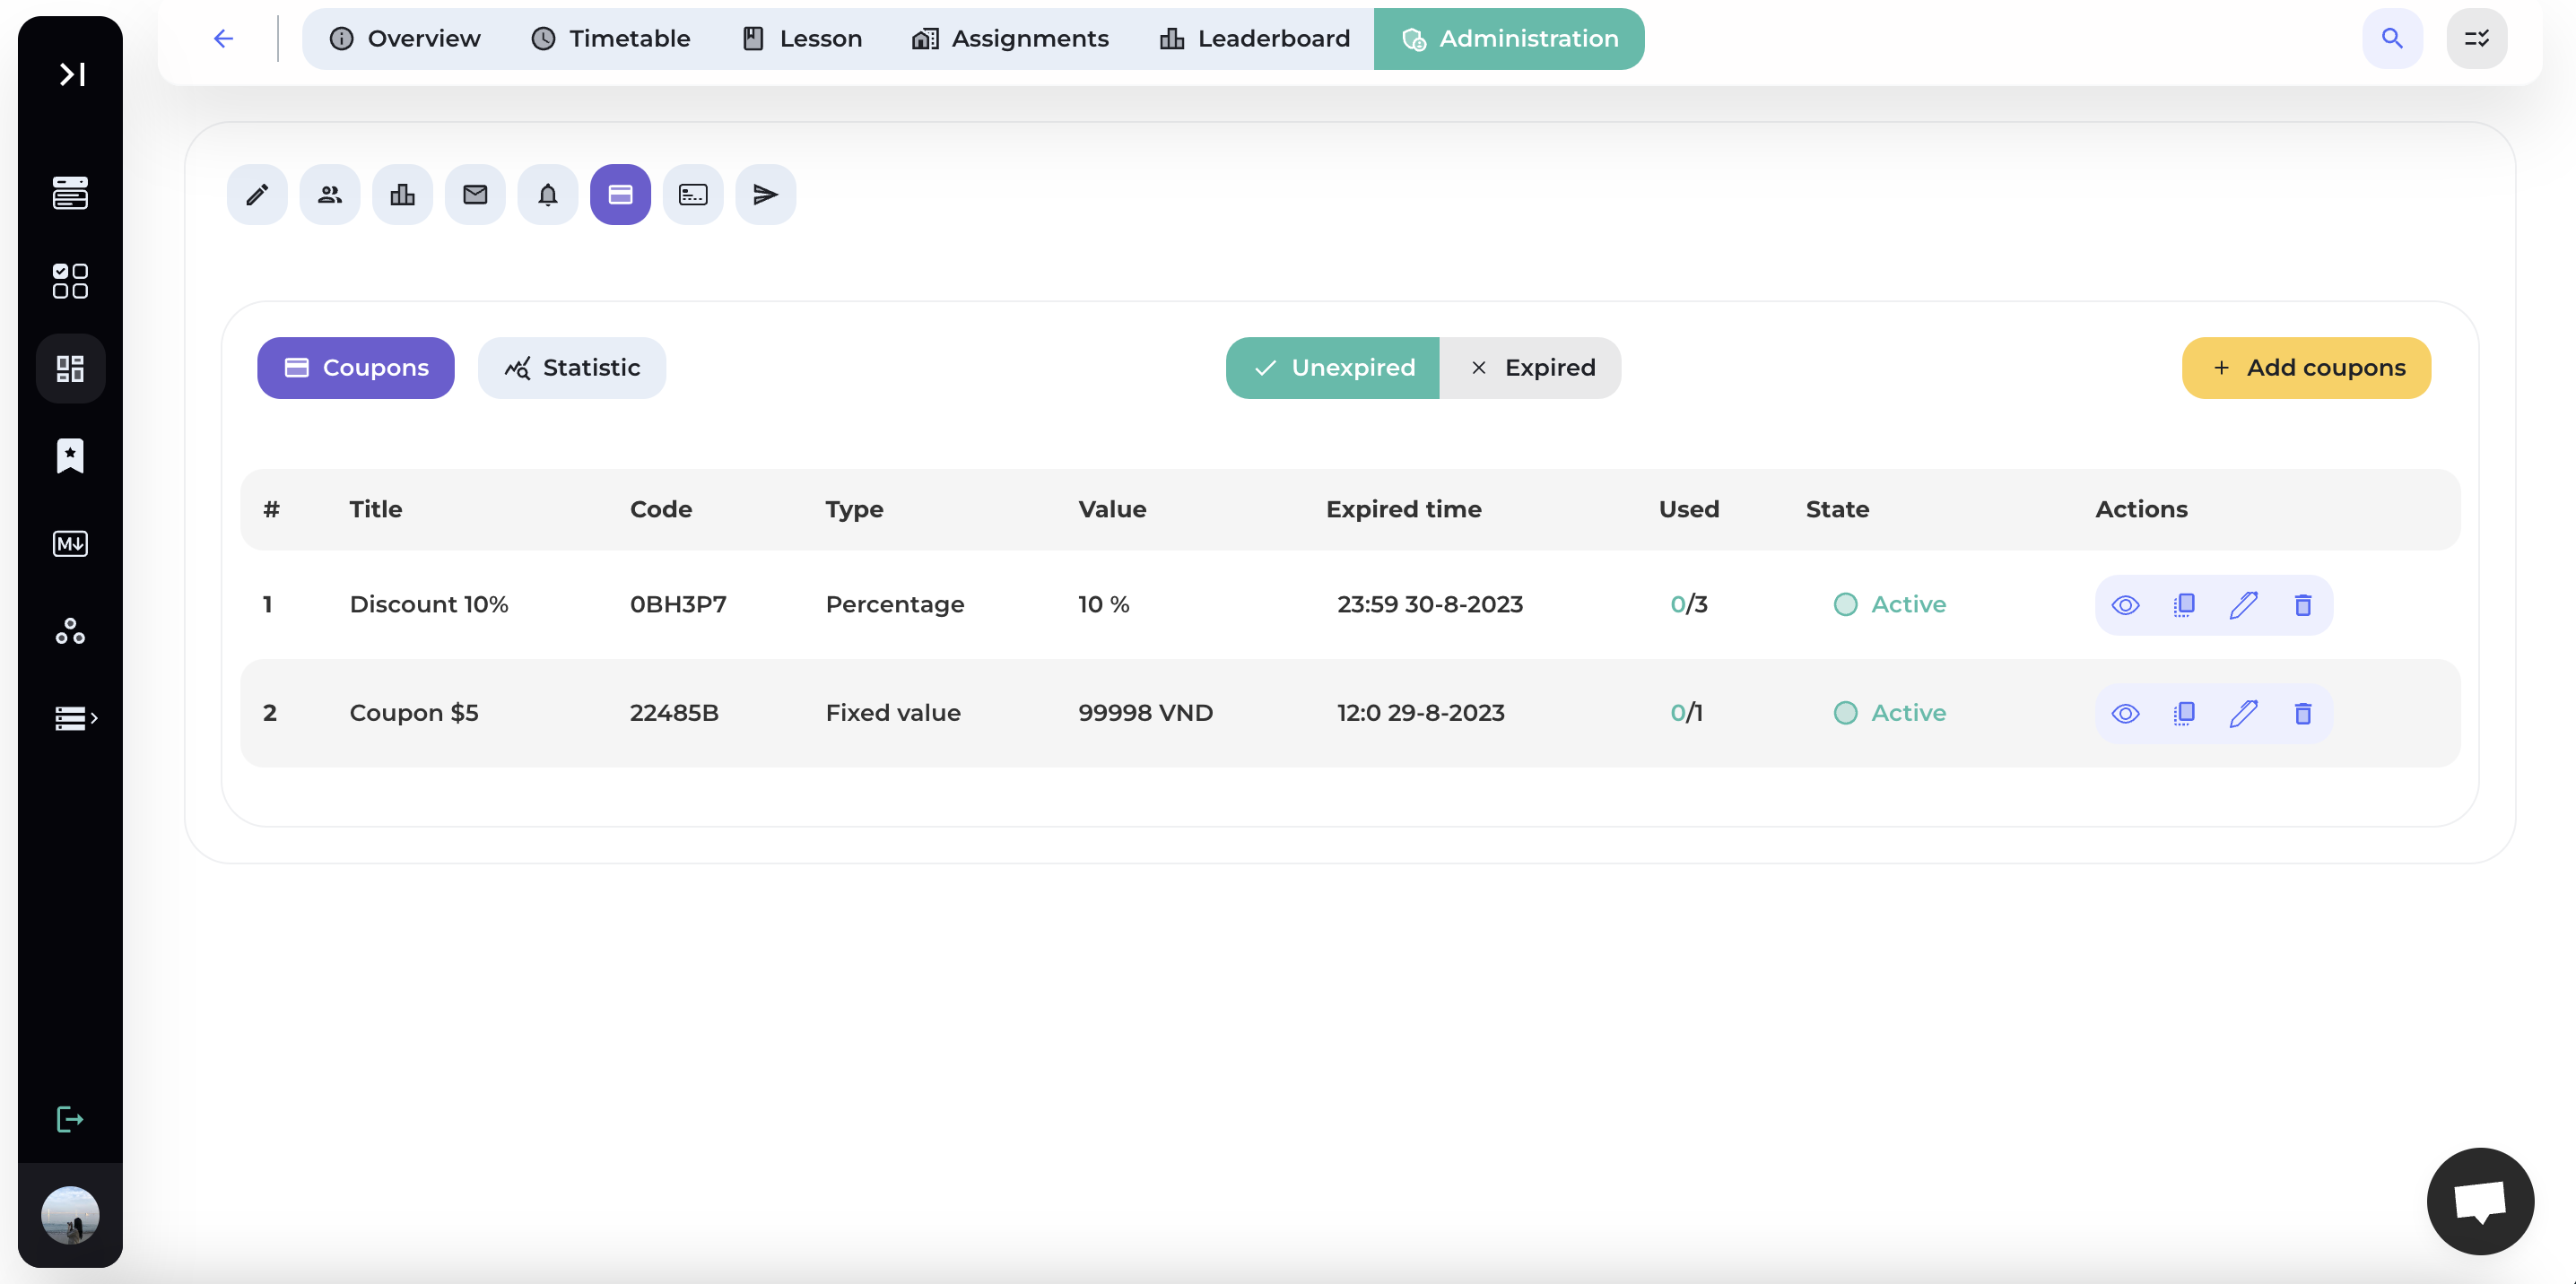Open the user profile avatar

coord(70,1215)
